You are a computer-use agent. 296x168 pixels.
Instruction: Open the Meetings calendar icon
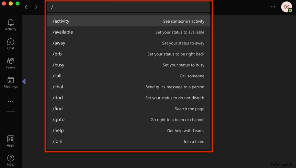[11, 80]
